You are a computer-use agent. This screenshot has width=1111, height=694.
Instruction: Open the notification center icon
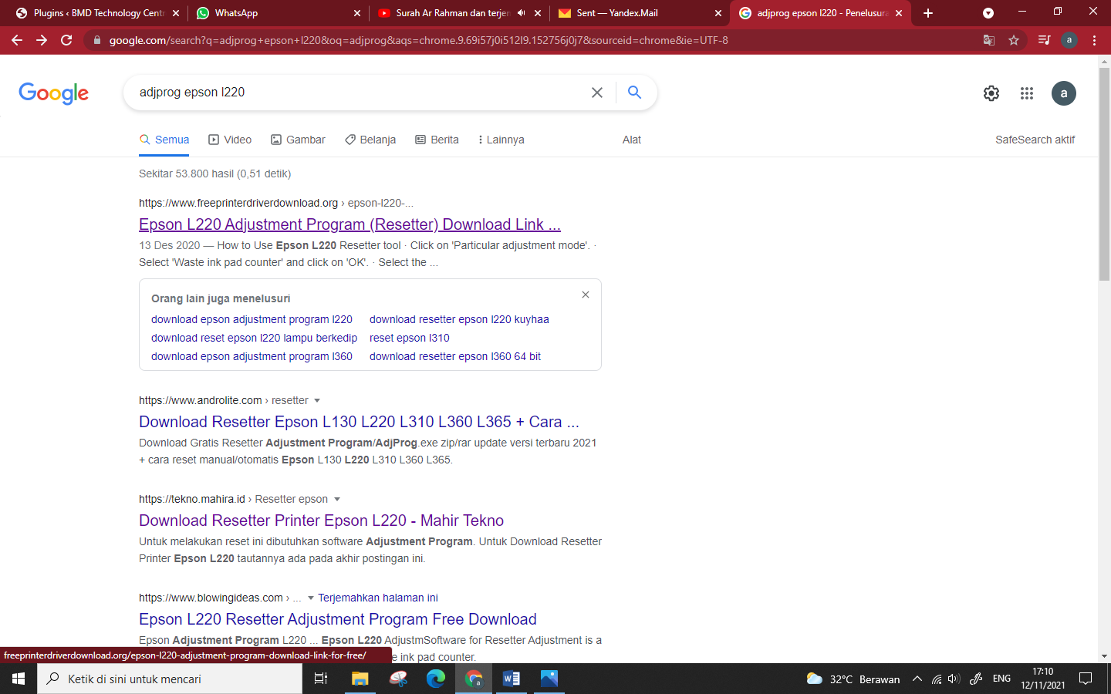click(x=1086, y=679)
